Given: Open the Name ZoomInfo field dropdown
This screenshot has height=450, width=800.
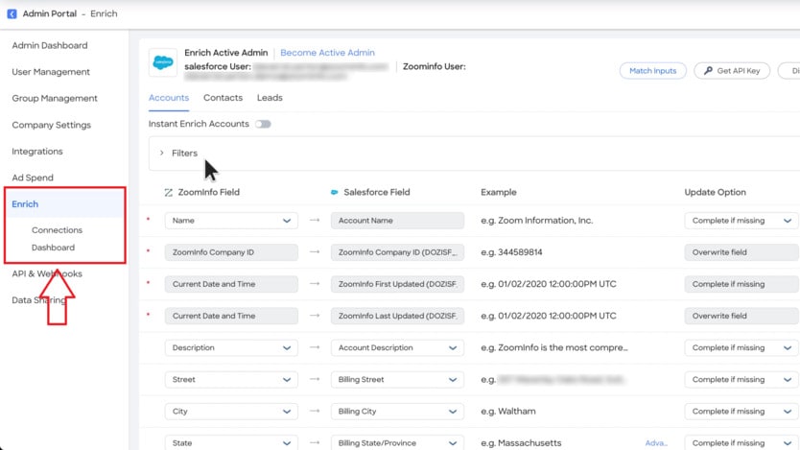Looking at the screenshot, I should tap(231, 221).
